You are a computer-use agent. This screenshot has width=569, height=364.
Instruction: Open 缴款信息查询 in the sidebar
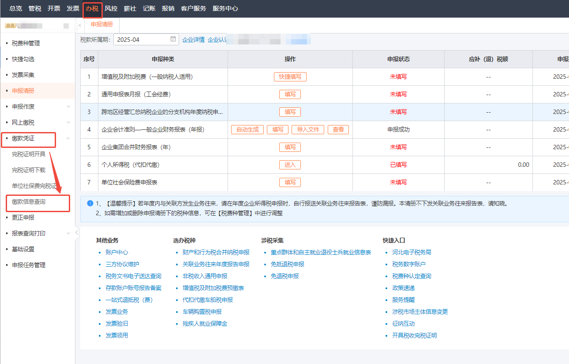29,202
